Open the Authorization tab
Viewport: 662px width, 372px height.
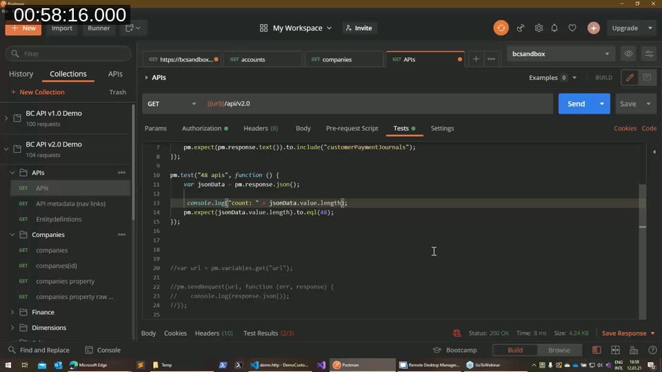click(x=205, y=128)
